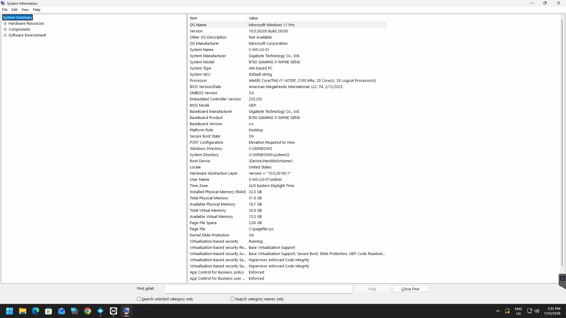Image resolution: width=566 pixels, height=318 pixels.
Task: Click the System Information title bar icon
Action: [x=3, y=3]
